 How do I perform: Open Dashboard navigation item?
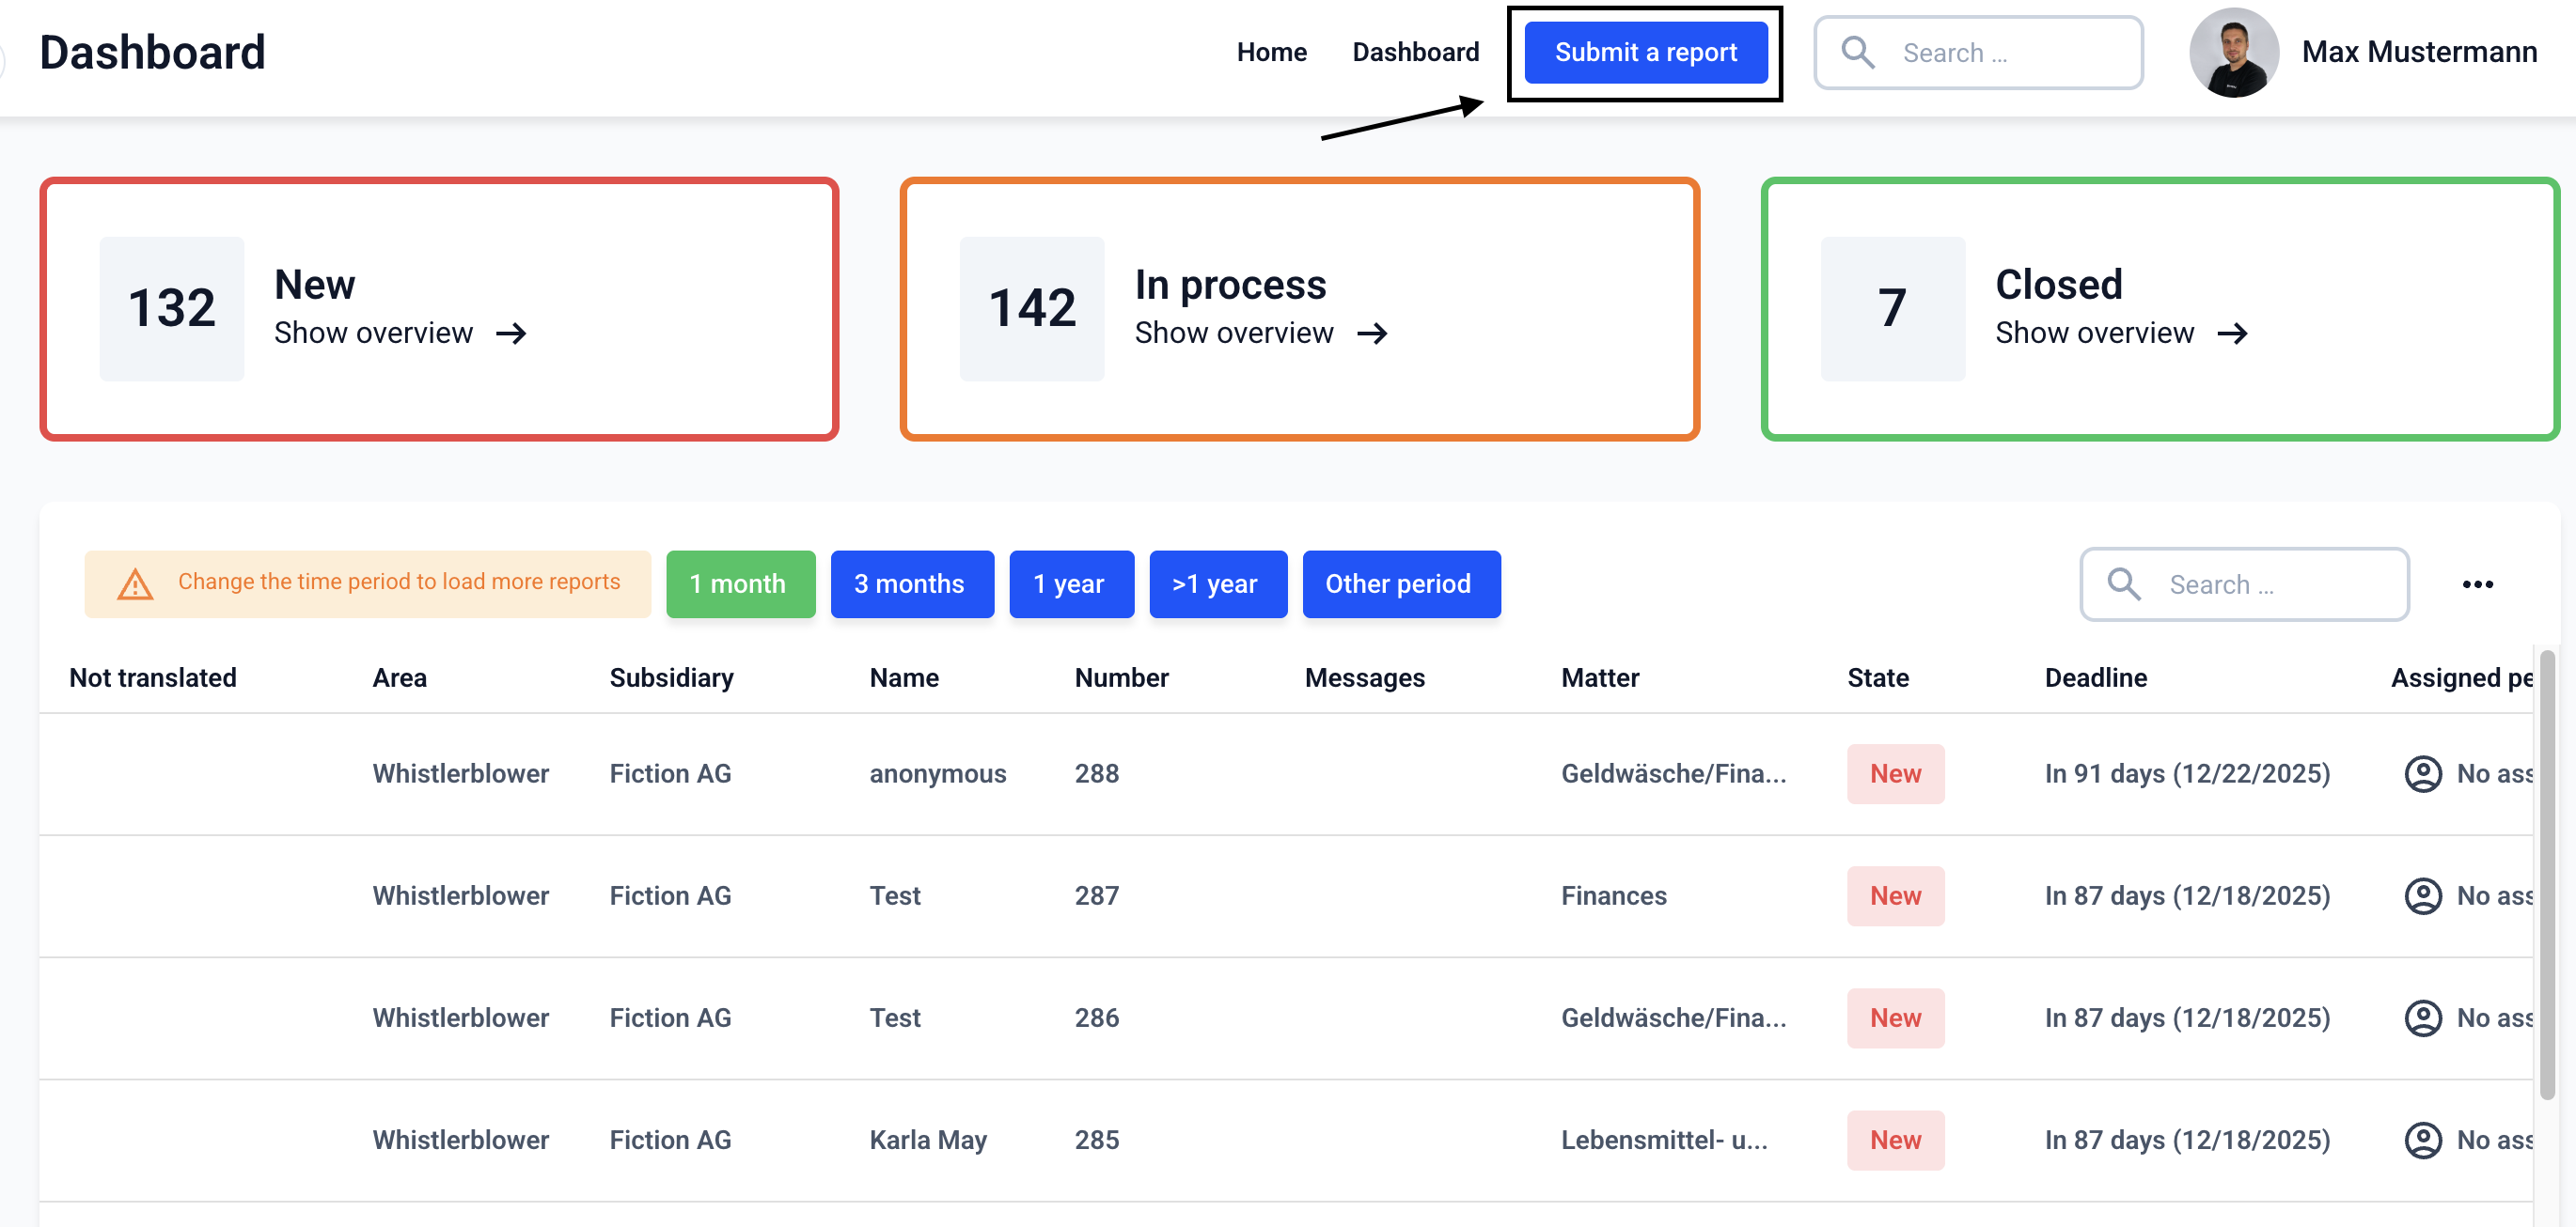point(1415,52)
